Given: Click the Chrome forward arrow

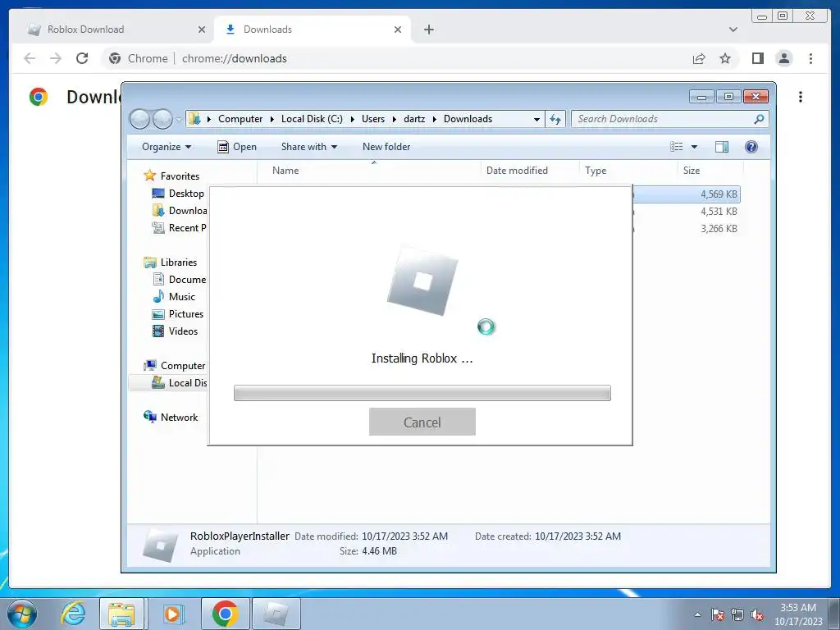Looking at the screenshot, I should pos(56,58).
